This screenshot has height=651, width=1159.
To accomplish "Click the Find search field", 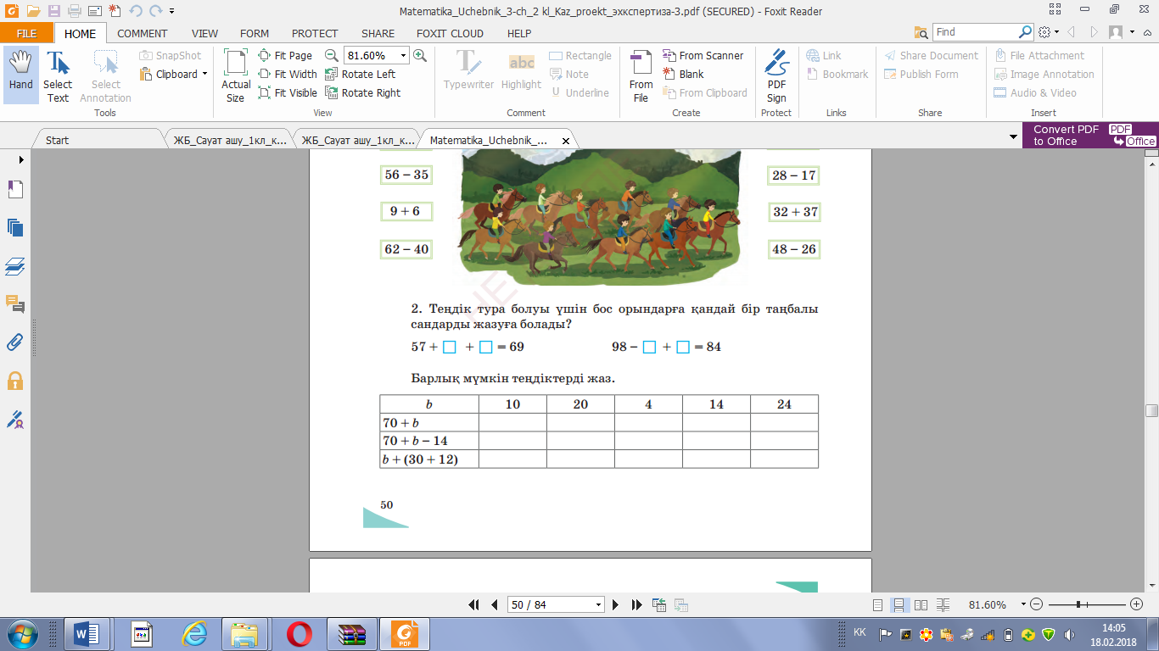I will 975,32.
